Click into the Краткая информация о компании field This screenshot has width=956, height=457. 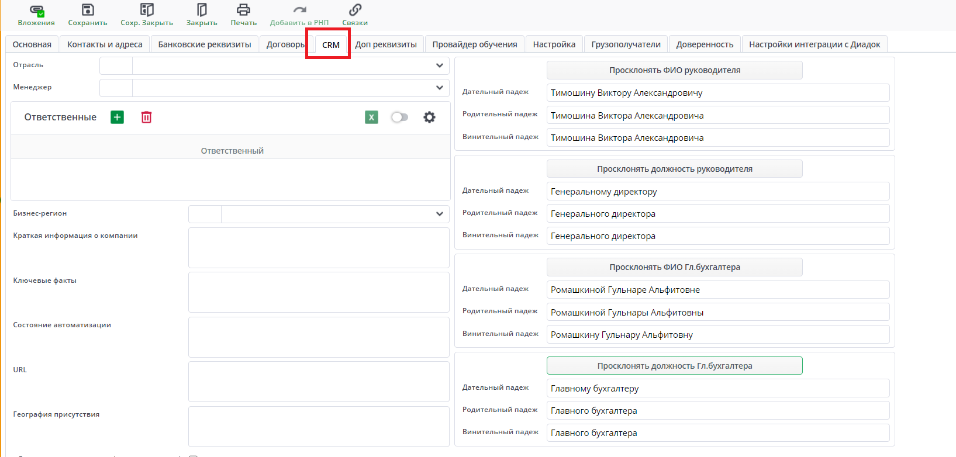pyautogui.click(x=318, y=248)
